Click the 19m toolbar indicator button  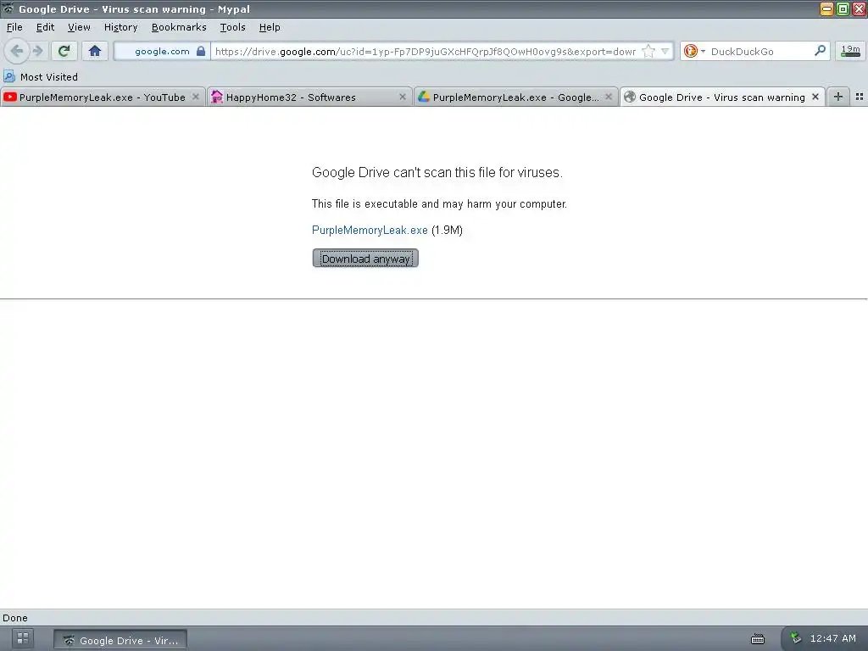tap(850, 51)
